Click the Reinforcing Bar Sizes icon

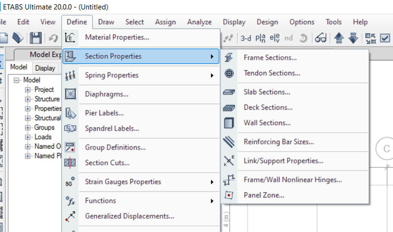[x=228, y=142]
